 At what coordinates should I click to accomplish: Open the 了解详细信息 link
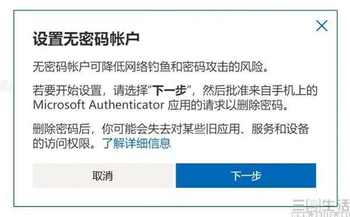tap(136, 143)
